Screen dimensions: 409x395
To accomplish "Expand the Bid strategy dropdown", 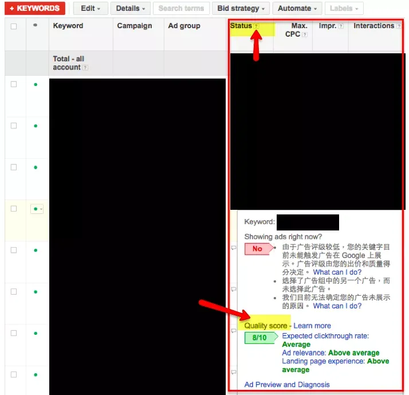I will pyautogui.click(x=241, y=9).
